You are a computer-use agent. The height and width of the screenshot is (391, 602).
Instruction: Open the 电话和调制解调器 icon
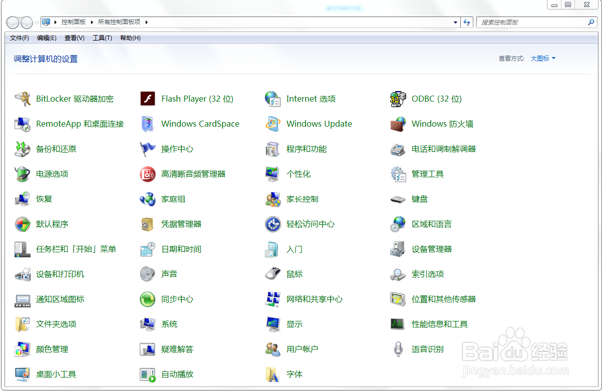pos(398,149)
